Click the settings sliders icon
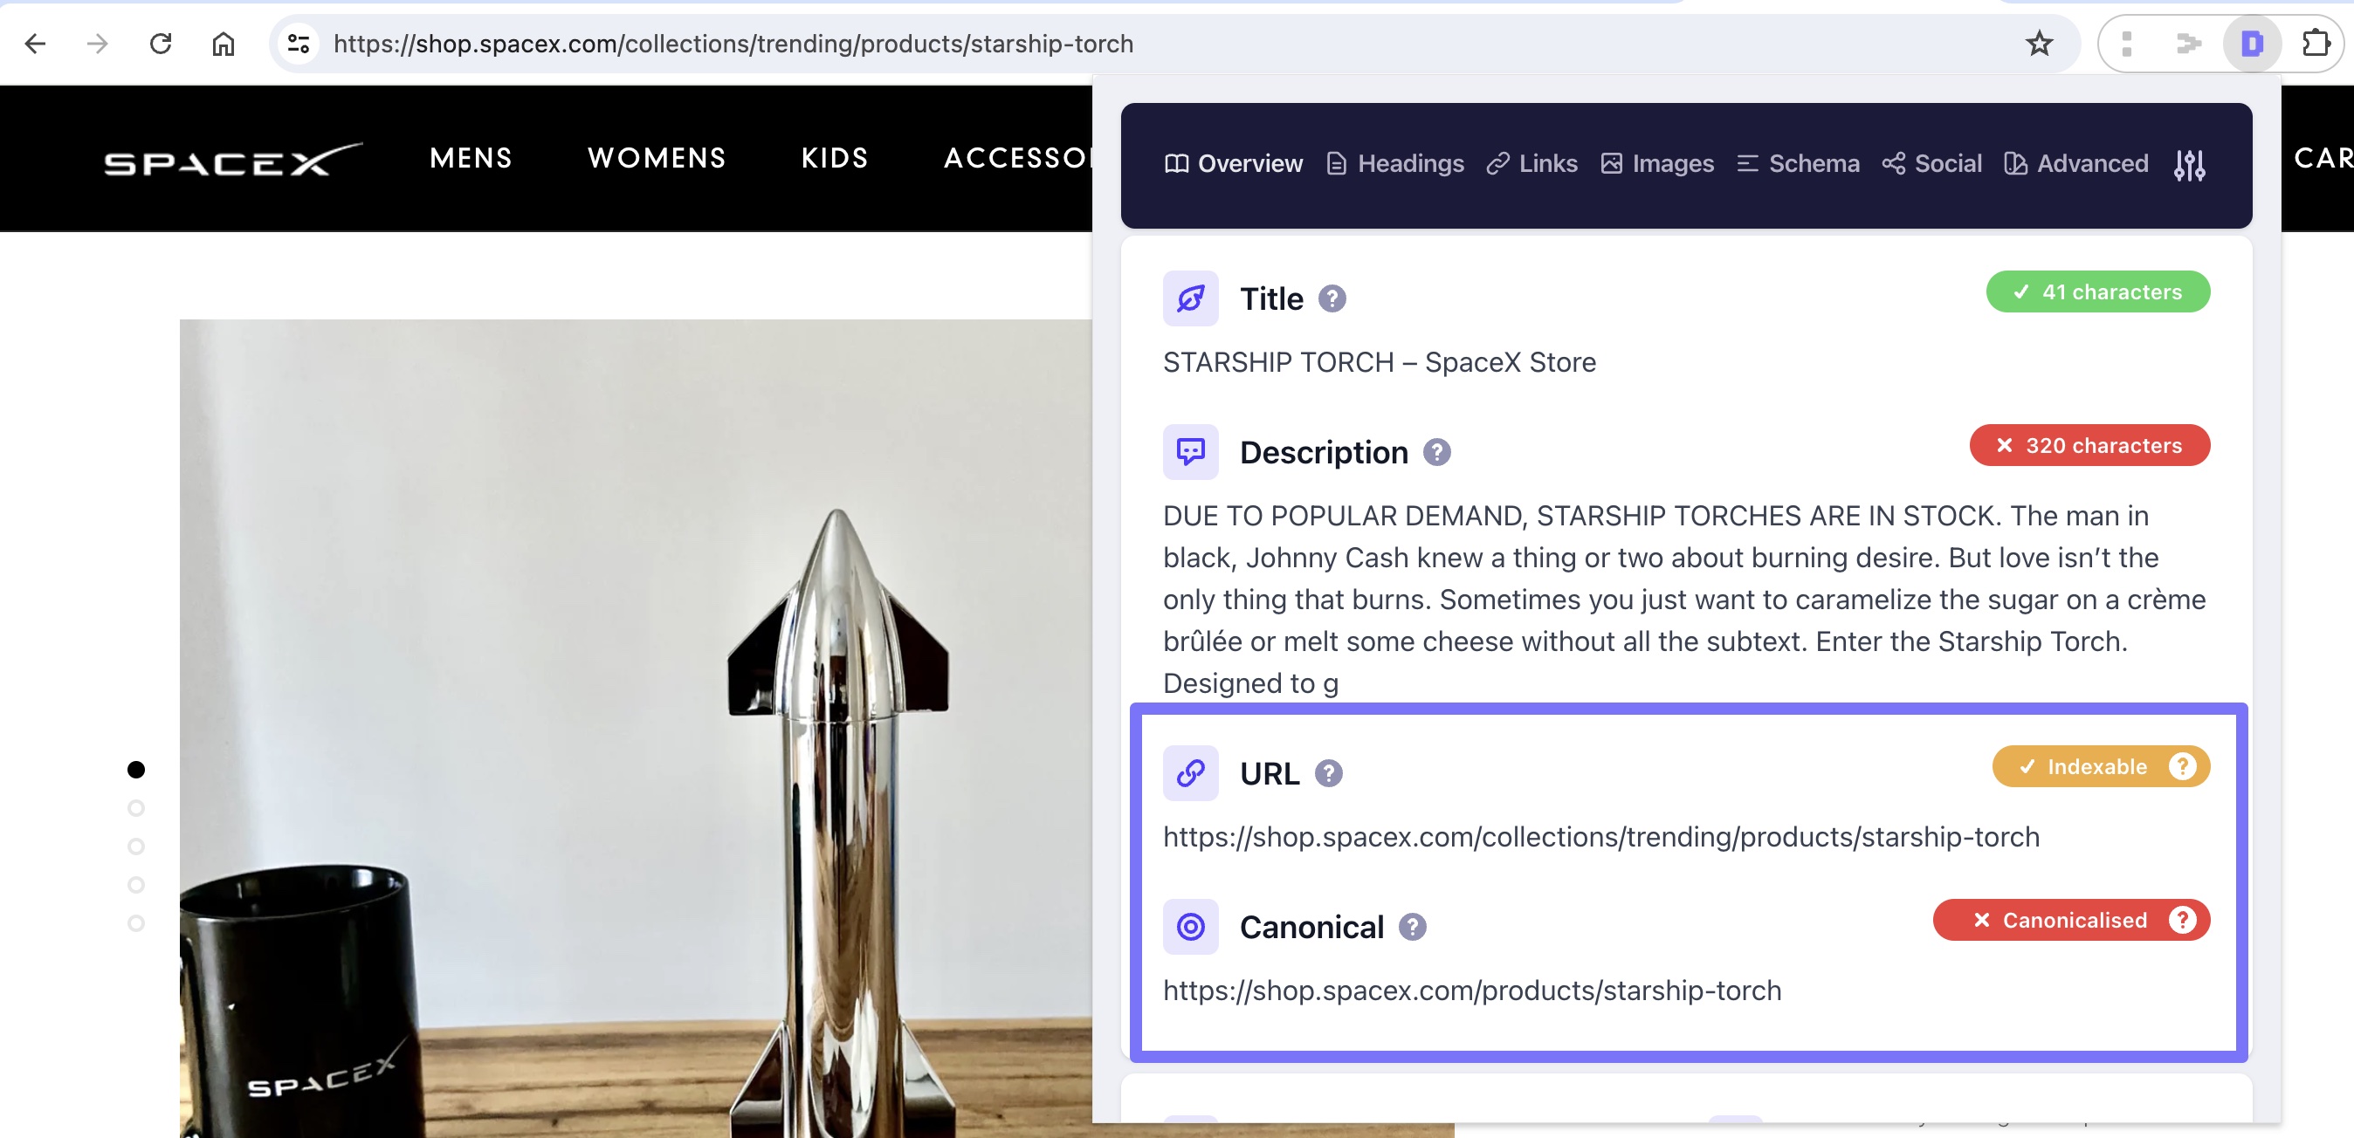This screenshot has height=1138, width=2354. click(2191, 164)
